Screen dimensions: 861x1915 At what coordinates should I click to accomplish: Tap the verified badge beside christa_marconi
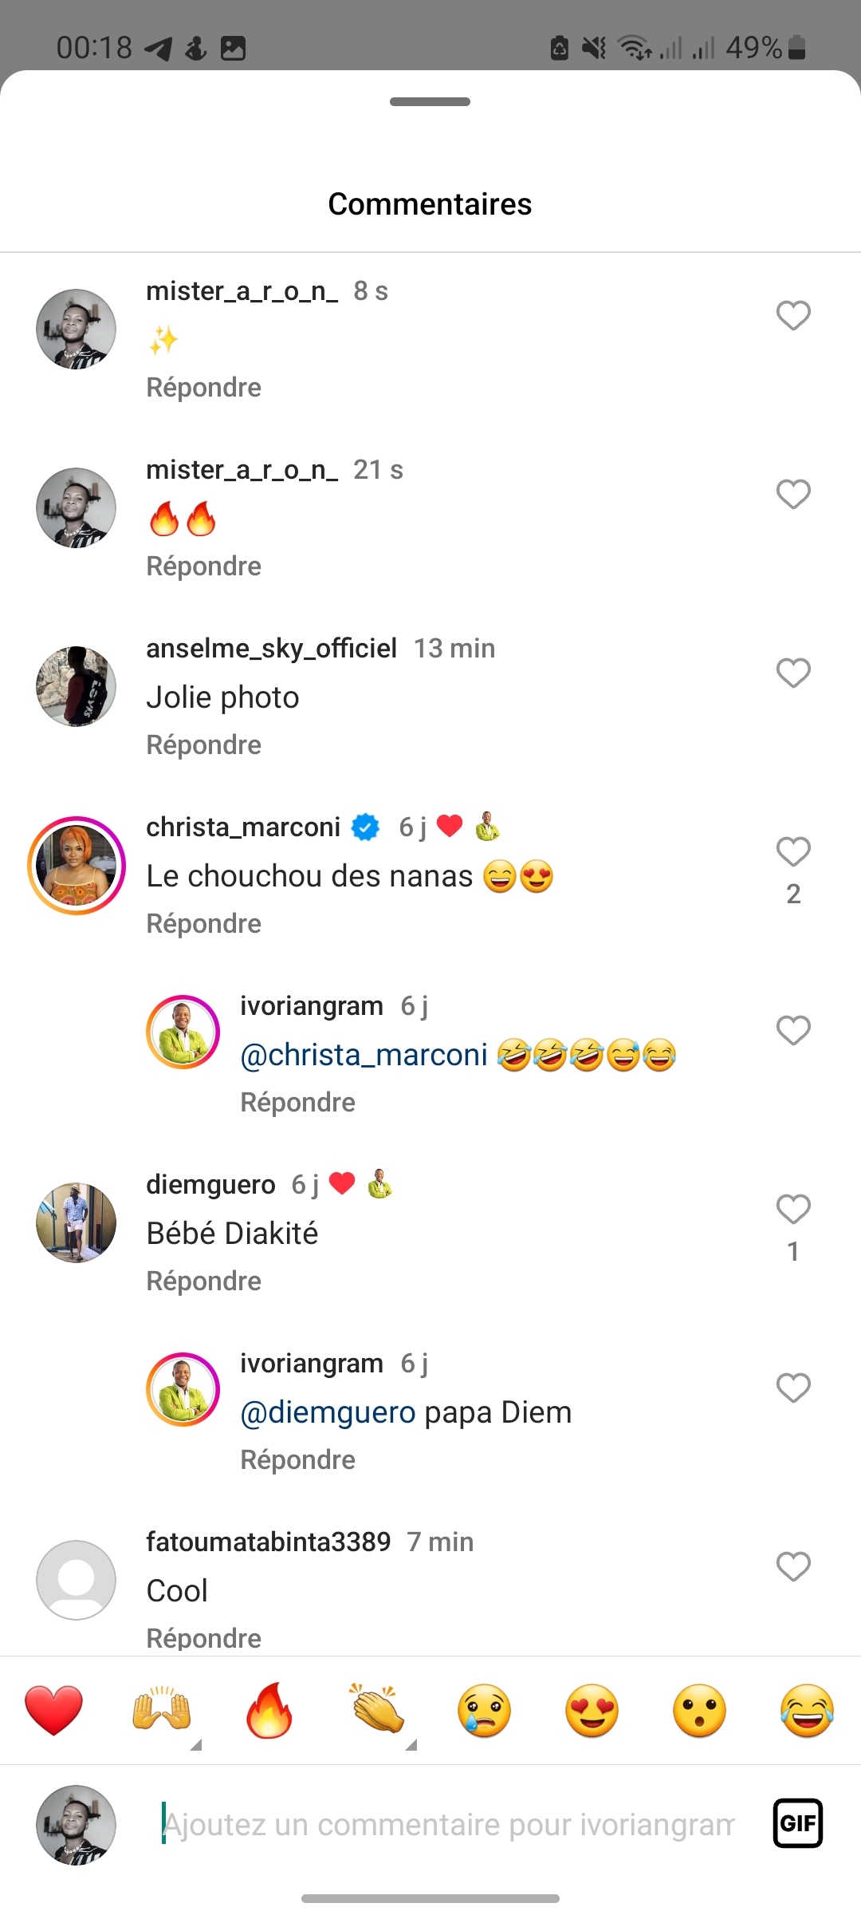click(366, 827)
